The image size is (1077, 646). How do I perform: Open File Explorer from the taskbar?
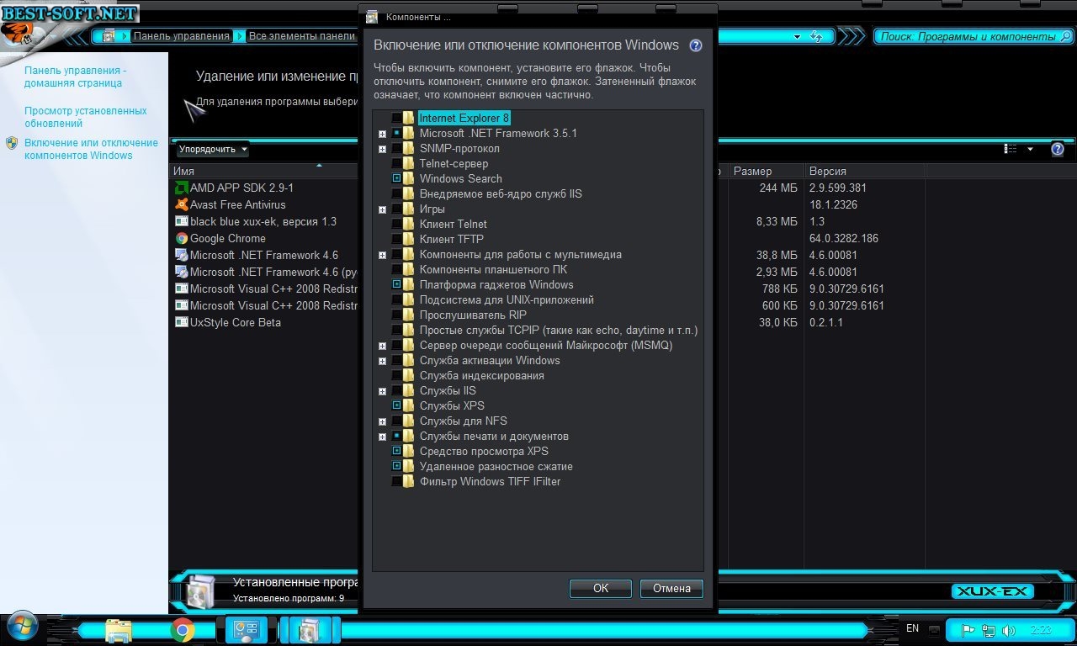tap(119, 629)
